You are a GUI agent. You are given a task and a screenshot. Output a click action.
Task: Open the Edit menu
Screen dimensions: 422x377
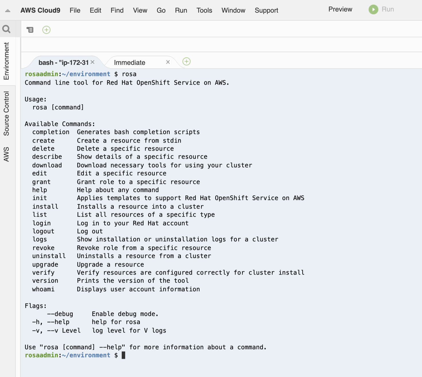point(96,10)
